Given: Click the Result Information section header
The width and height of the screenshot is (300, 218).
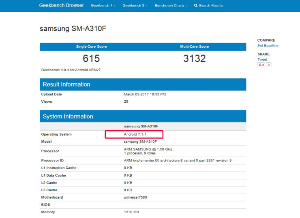Looking at the screenshot, I should (x=143, y=85).
